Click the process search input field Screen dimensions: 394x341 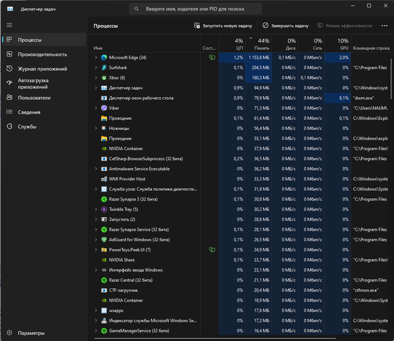(x=196, y=9)
